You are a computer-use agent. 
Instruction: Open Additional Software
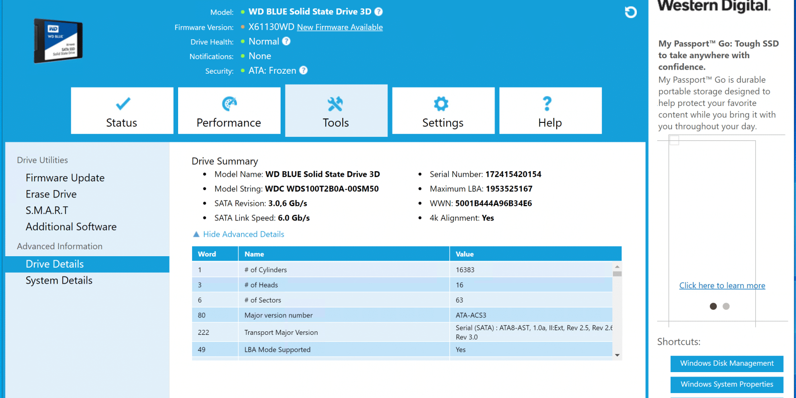(71, 227)
